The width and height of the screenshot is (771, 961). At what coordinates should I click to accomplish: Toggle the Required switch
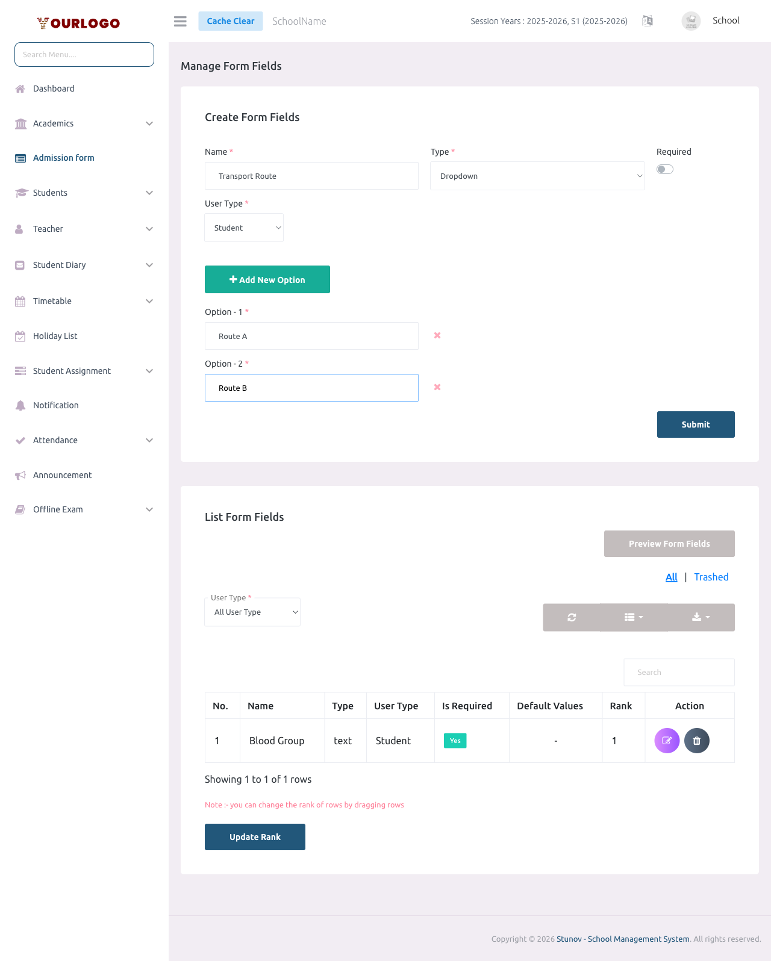[x=665, y=169]
